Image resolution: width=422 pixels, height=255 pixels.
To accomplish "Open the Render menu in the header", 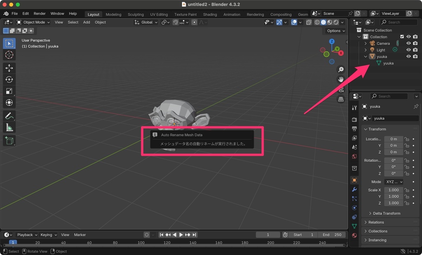I will tap(40, 13).
